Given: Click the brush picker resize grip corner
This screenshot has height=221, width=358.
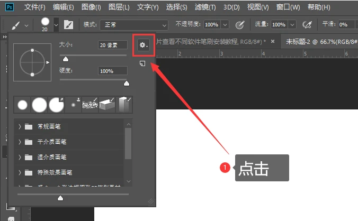Looking at the screenshot, I should click(151, 201).
